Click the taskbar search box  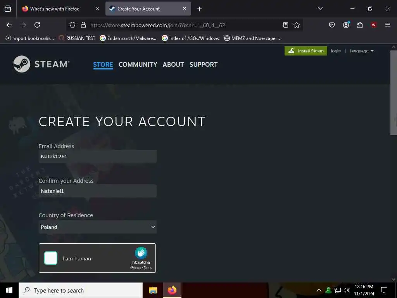tap(81, 290)
